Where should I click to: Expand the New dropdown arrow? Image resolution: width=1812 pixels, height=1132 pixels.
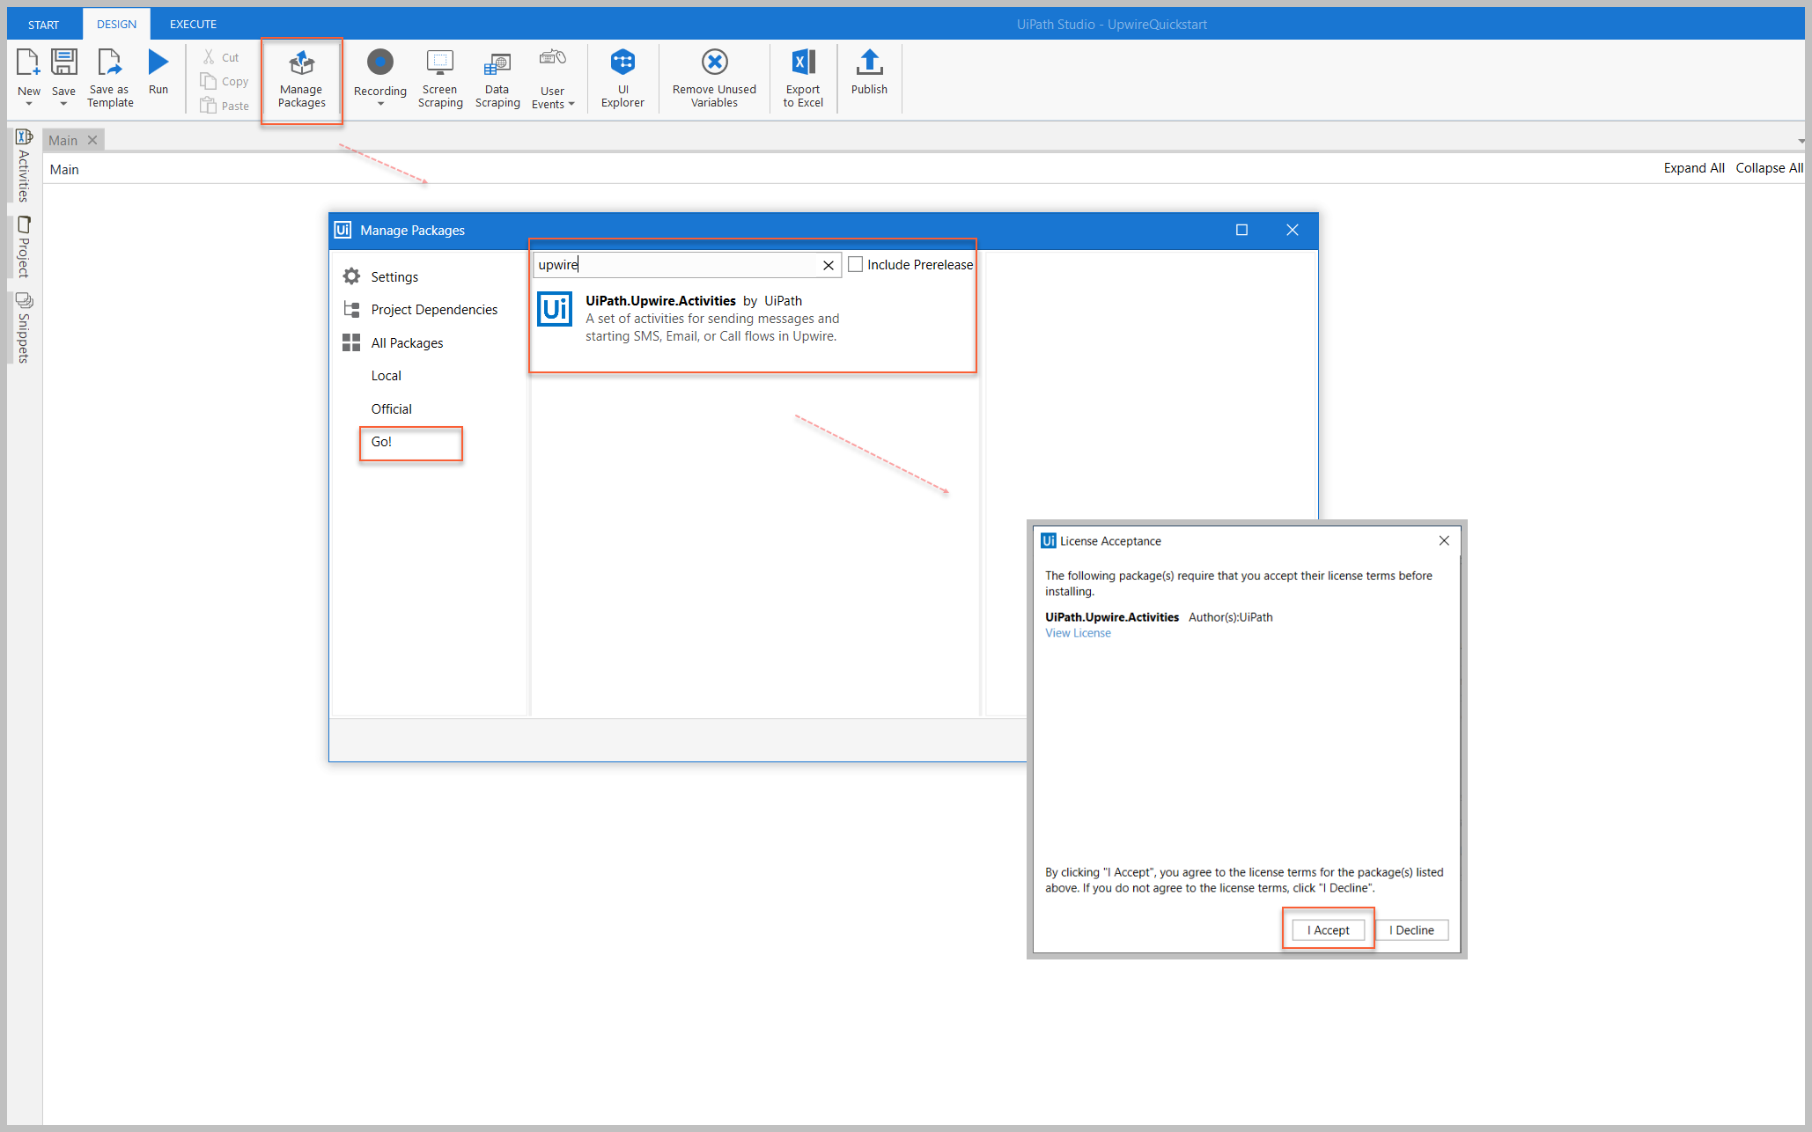tap(28, 104)
